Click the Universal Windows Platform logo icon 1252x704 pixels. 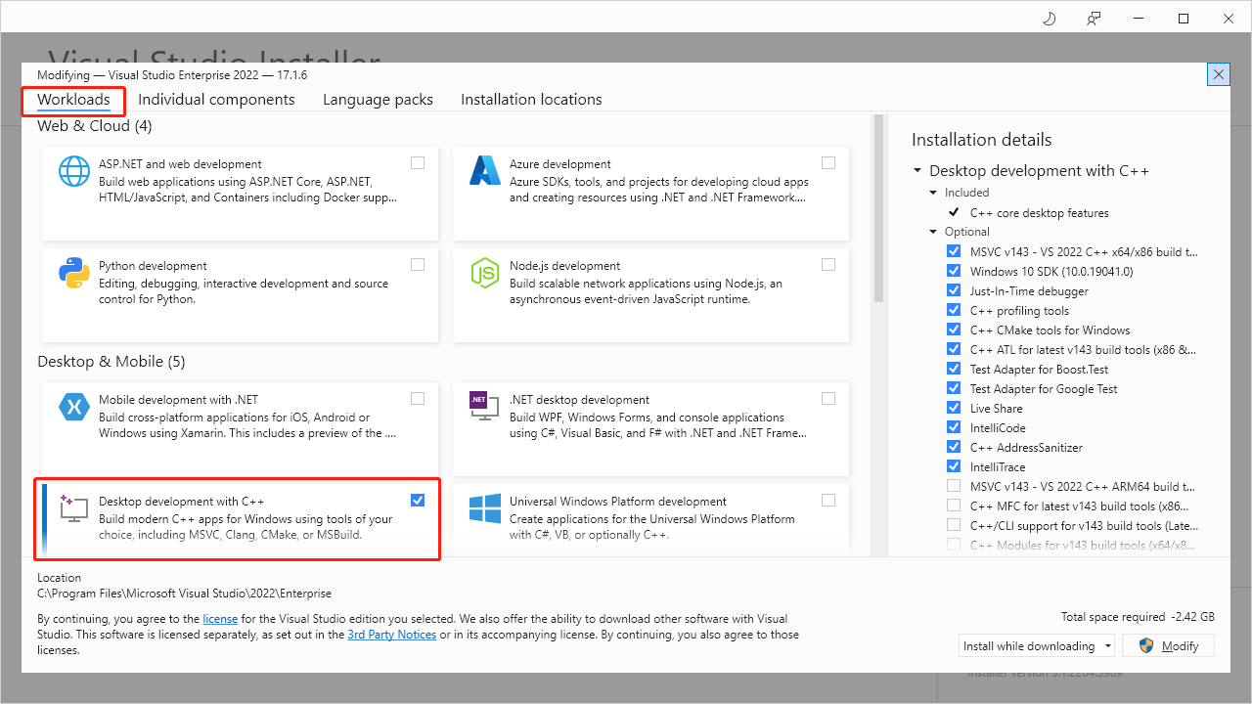tap(485, 508)
